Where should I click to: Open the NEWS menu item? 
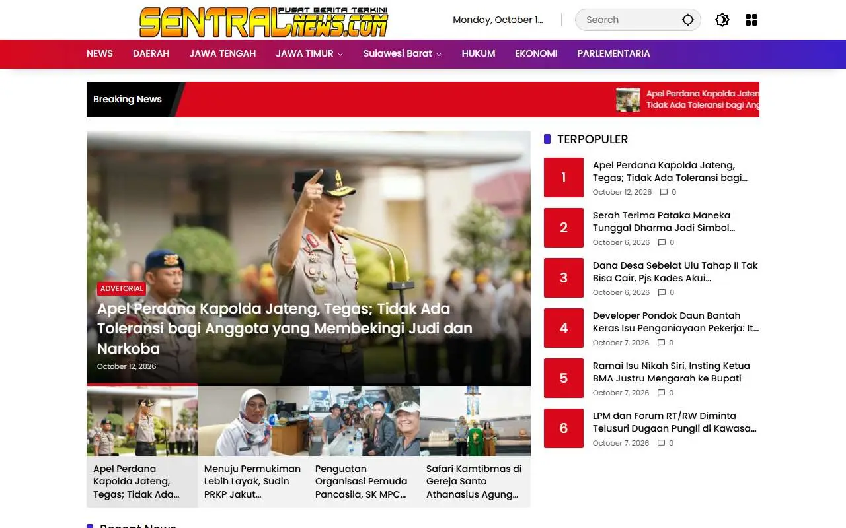pos(100,53)
